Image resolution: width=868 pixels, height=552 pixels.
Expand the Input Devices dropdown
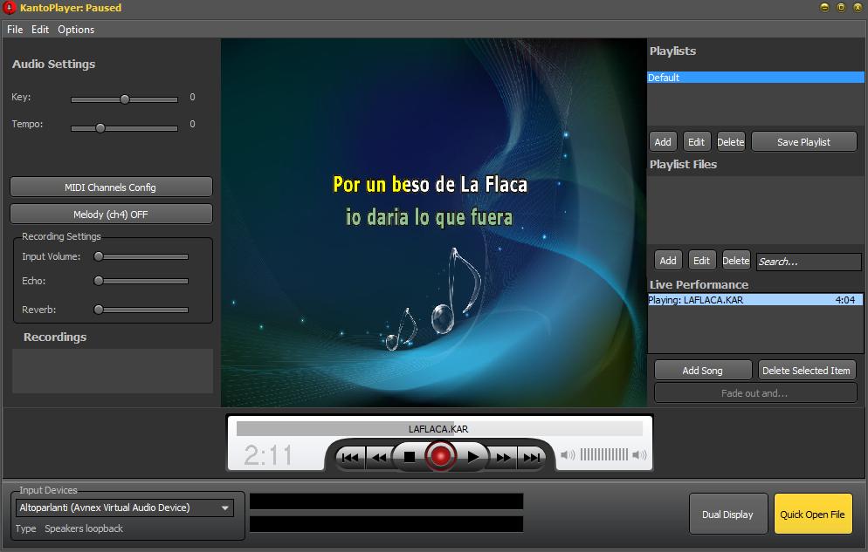tap(224, 508)
